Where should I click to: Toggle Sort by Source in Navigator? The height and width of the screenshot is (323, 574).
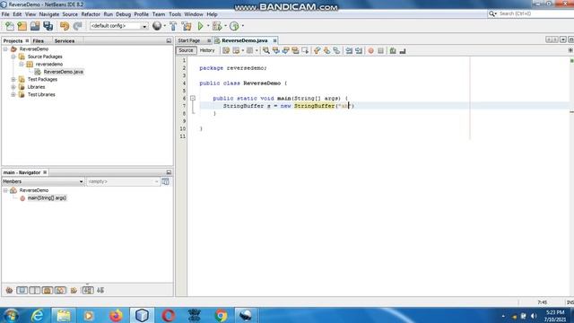[x=100, y=291]
